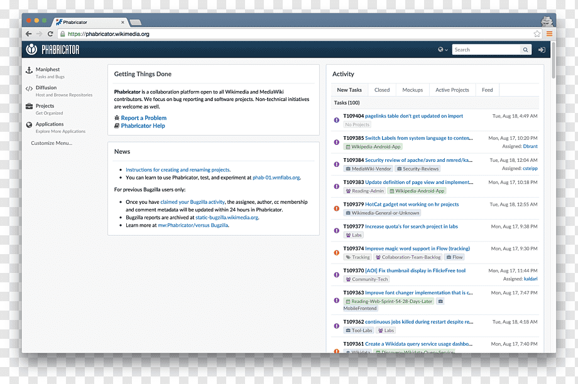Click in the Search field

[486, 50]
